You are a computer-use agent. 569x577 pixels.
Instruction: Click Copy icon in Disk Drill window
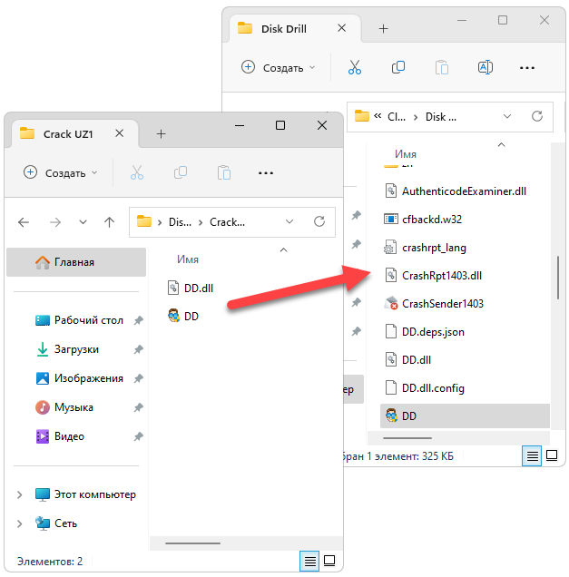click(397, 67)
